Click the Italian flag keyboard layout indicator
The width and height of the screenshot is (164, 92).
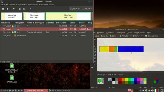156,90
